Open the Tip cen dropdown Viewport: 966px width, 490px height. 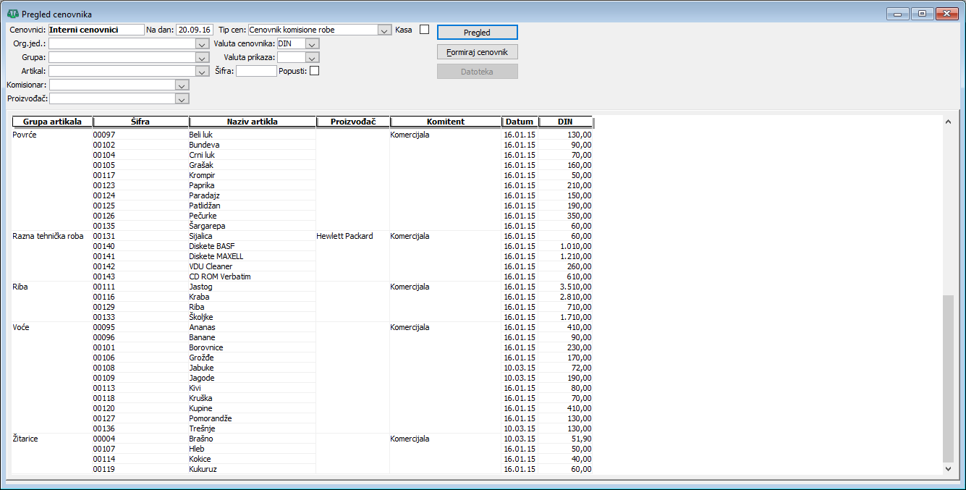(x=384, y=30)
